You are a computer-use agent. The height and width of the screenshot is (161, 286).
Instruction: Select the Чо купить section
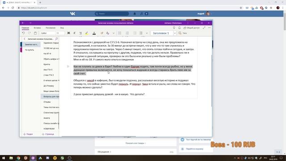(30, 50)
